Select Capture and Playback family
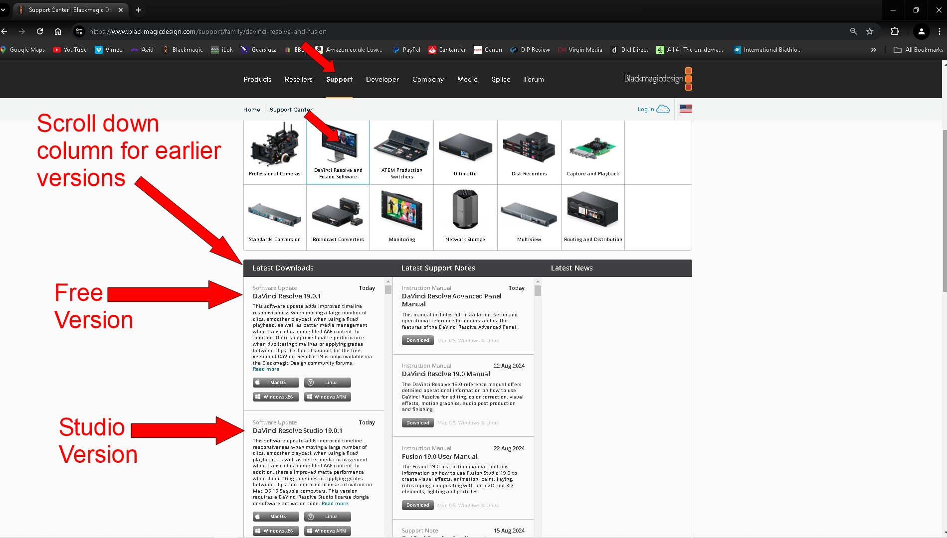 tap(593, 152)
